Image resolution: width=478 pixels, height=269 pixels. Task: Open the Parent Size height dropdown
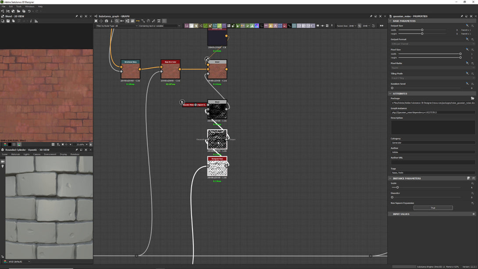366,26
